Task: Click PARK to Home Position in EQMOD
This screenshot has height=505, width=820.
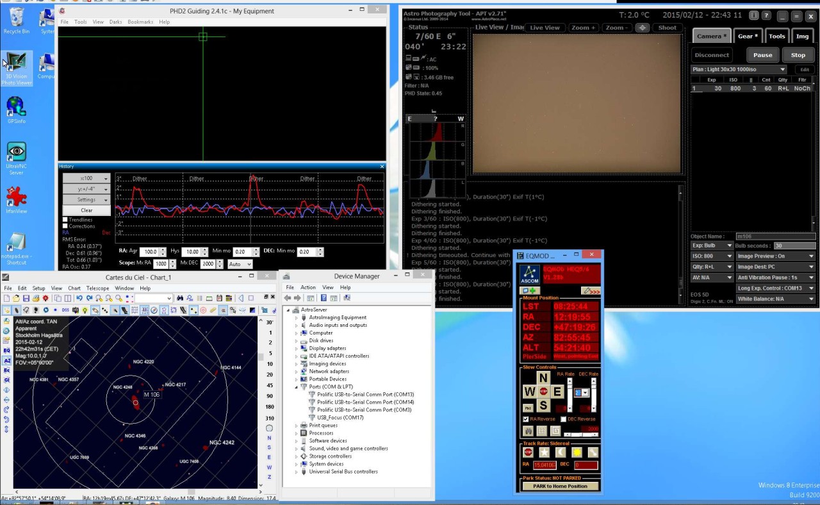Action: click(x=560, y=486)
